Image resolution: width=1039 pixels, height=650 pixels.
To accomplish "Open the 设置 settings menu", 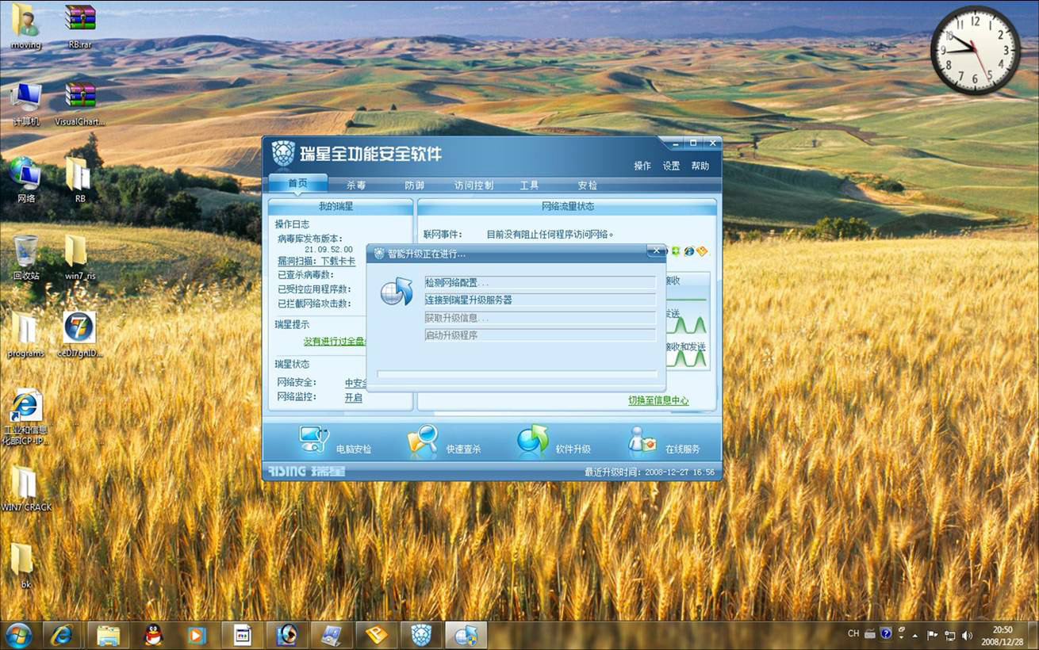I will [x=671, y=166].
